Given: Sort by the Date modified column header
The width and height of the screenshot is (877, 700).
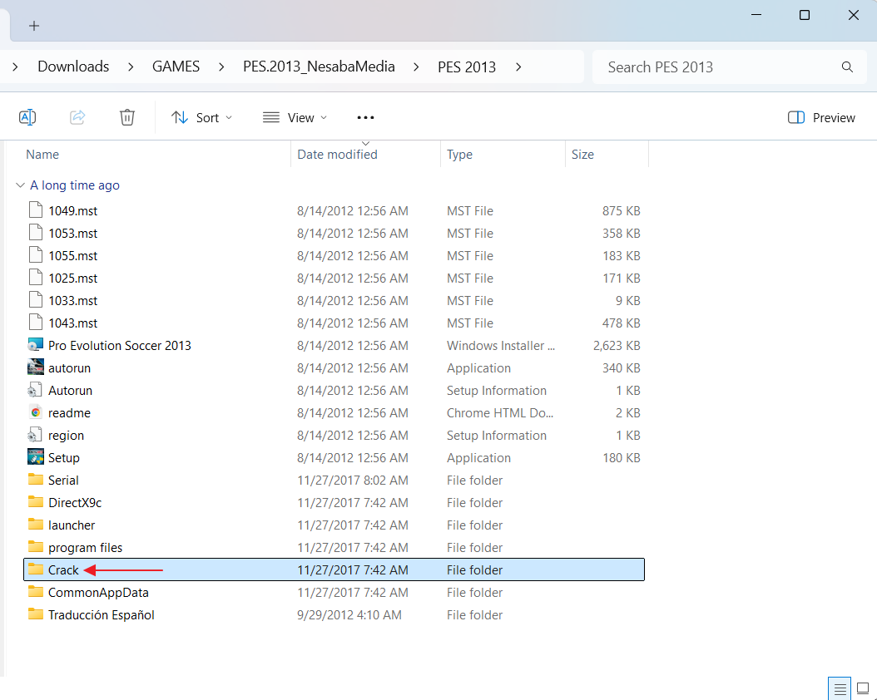Looking at the screenshot, I should (337, 154).
